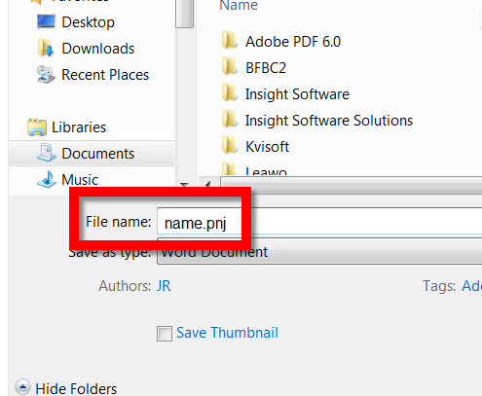The image size is (482, 396).
Task: Open the Kvisoft folder
Action: click(255, 147)
